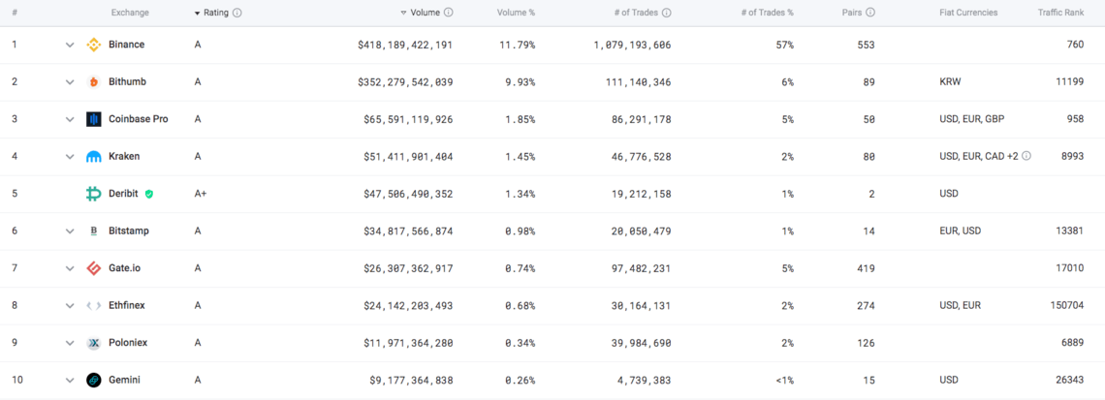The width and height of the screenshot is (1105, 400).
Task: Click the Coinbase Pro logo icon
Action: (94, 119)
